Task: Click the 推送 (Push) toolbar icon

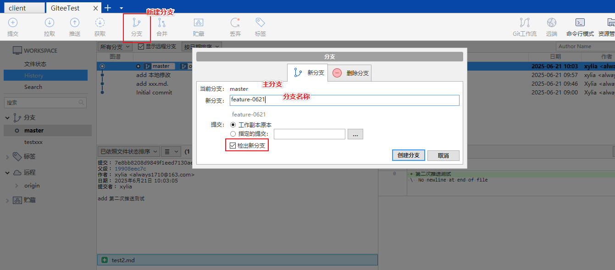Action: (x=74, y=27)
